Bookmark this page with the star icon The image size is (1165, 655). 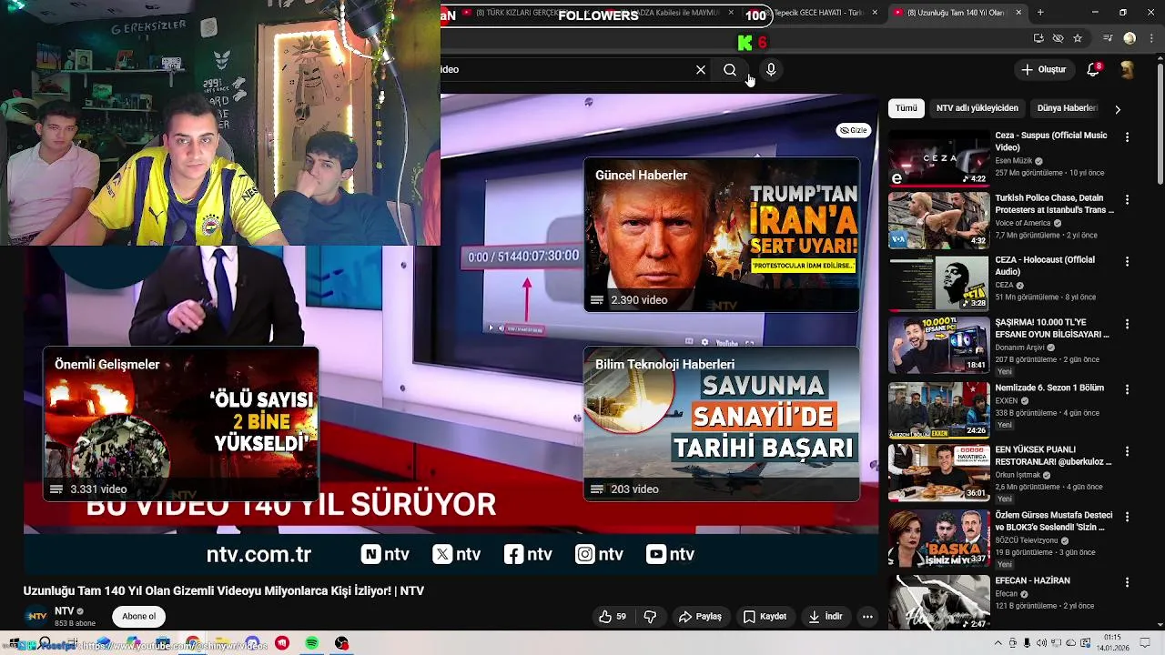tap(1078, 38)
